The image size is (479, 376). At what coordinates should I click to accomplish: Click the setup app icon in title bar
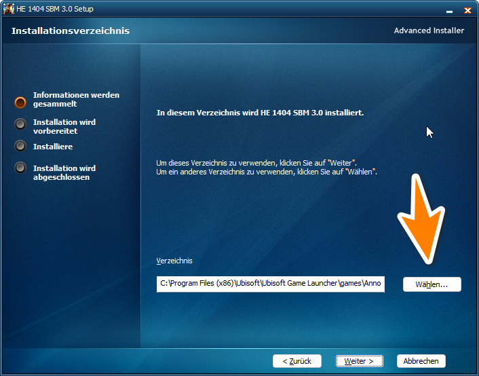pyautogui.click(x=9, y=9)
